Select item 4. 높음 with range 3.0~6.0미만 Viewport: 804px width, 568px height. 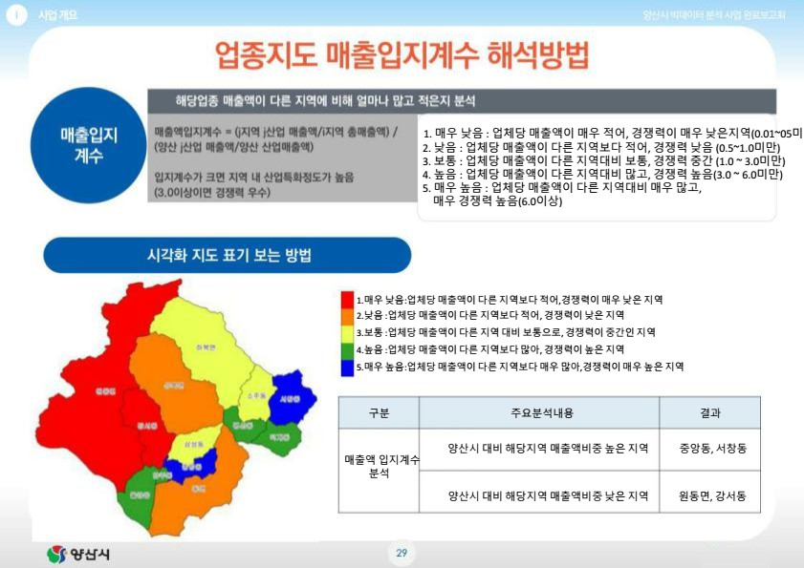coord(602,174)
